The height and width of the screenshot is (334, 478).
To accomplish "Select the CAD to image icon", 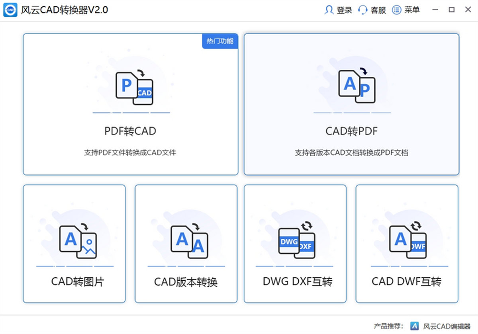I will (x=78, y=240).
